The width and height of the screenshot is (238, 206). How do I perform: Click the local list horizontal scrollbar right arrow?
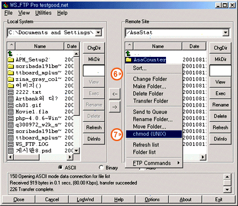tap(70, 157)
